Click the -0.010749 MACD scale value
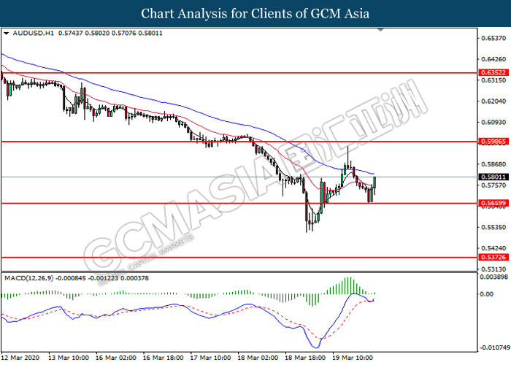The height and width of the screenshot is (365, 511). 495,347
